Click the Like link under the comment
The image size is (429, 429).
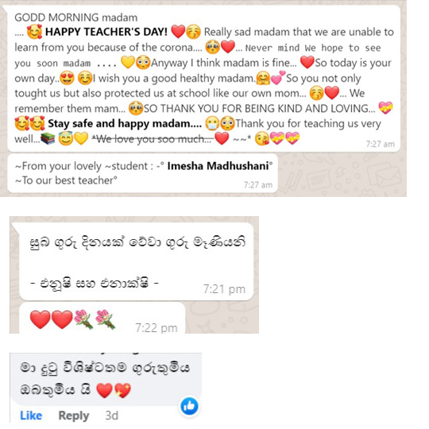tap(31, 415)
